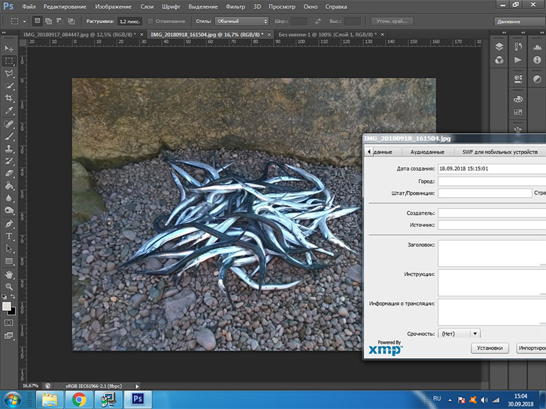Open the Движение workspace dropdown
This screenshot has height=409, width=546.
519,22
